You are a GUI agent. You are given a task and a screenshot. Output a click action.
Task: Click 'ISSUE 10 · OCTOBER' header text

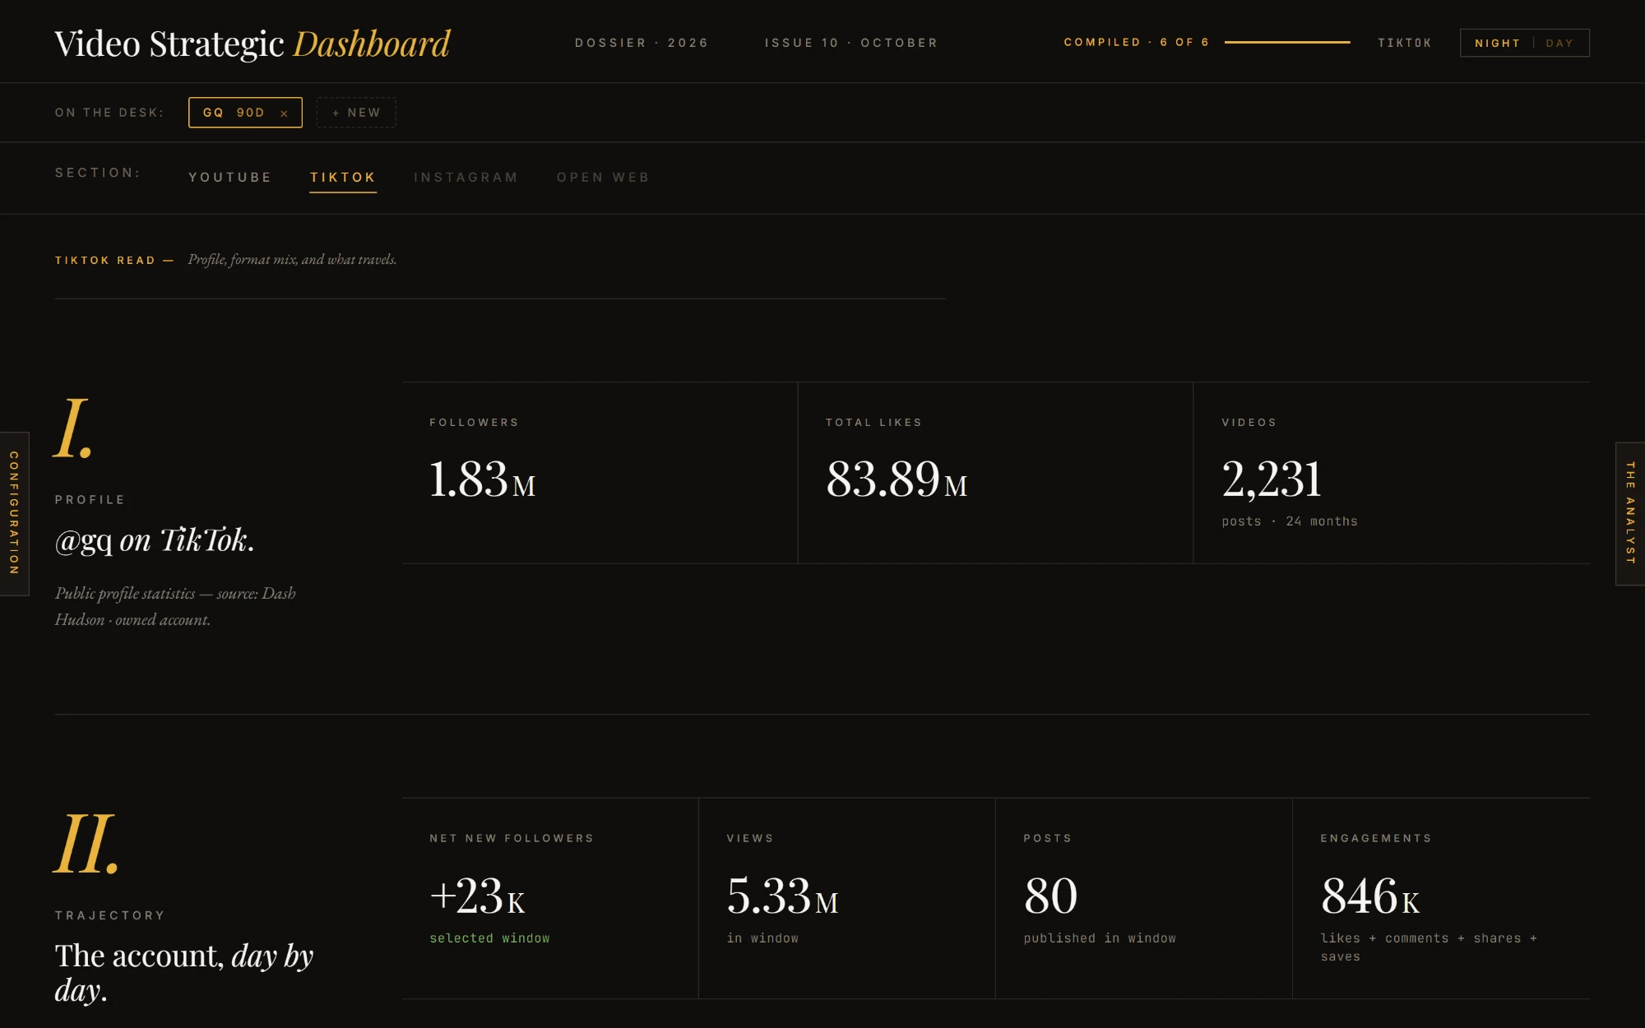click(x=851, y=43)
